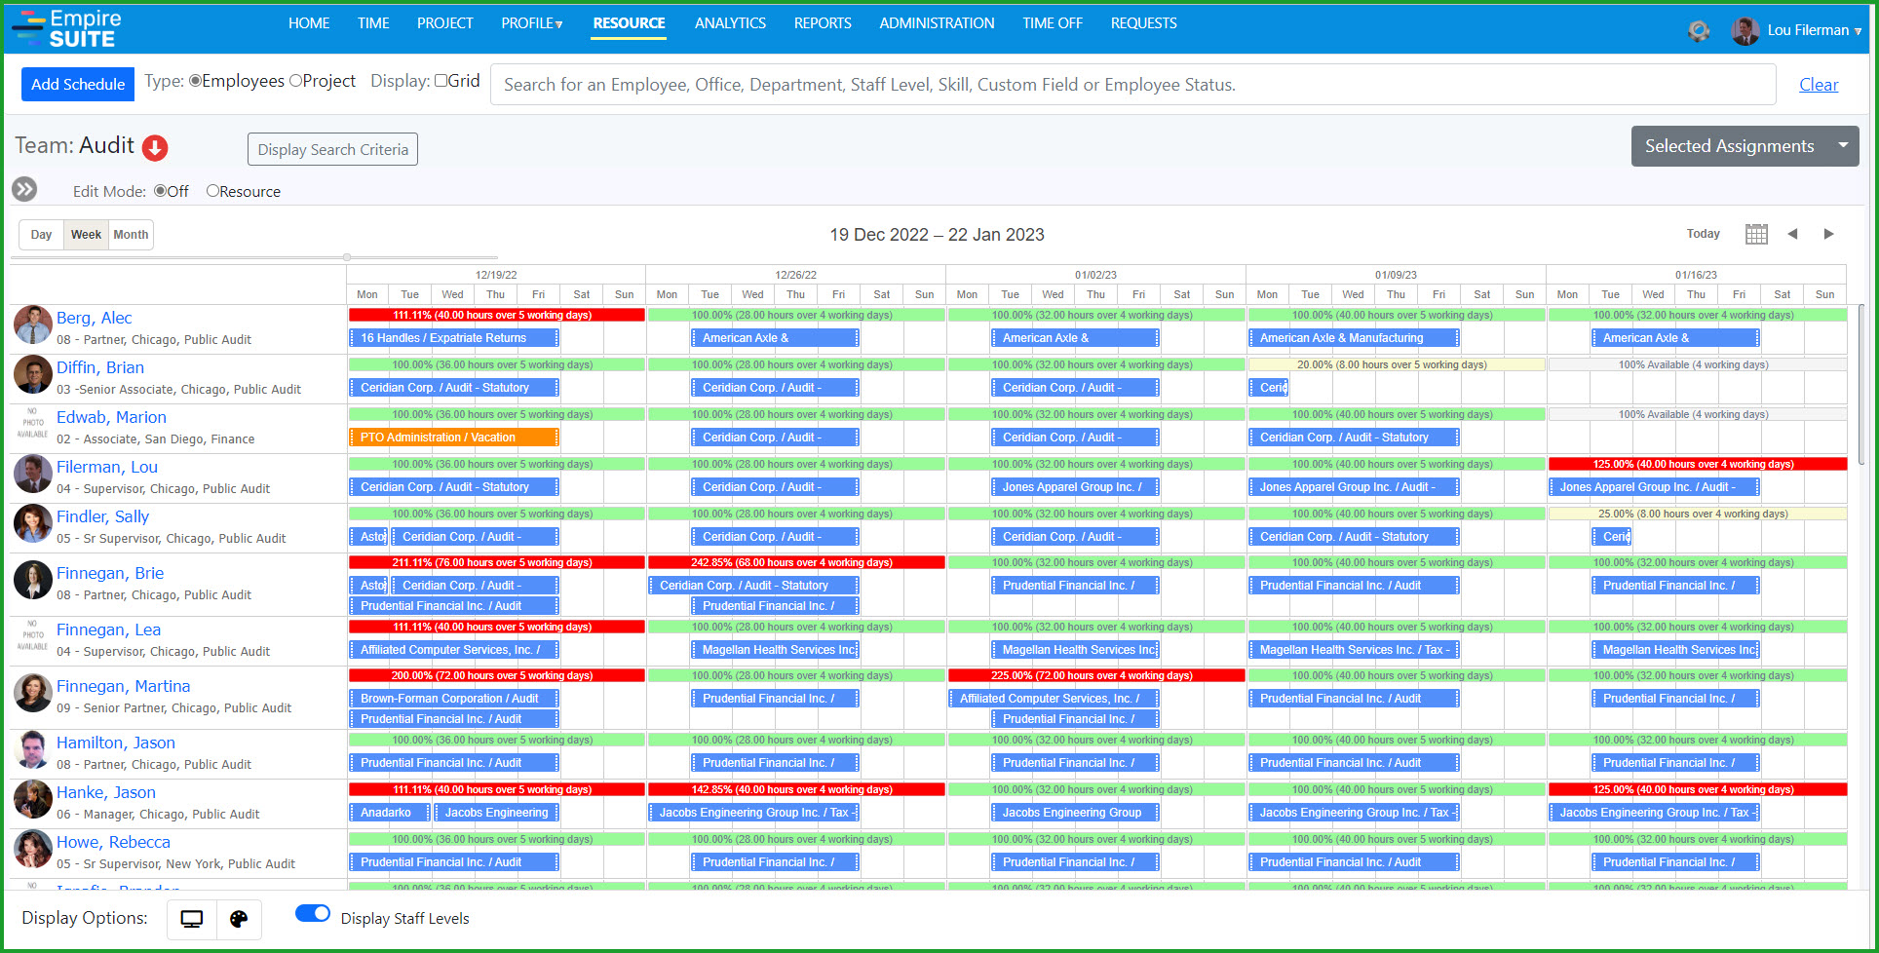Click the Add Schedule button
This screenshot has height=953, width=1879.
click(78, 84)
